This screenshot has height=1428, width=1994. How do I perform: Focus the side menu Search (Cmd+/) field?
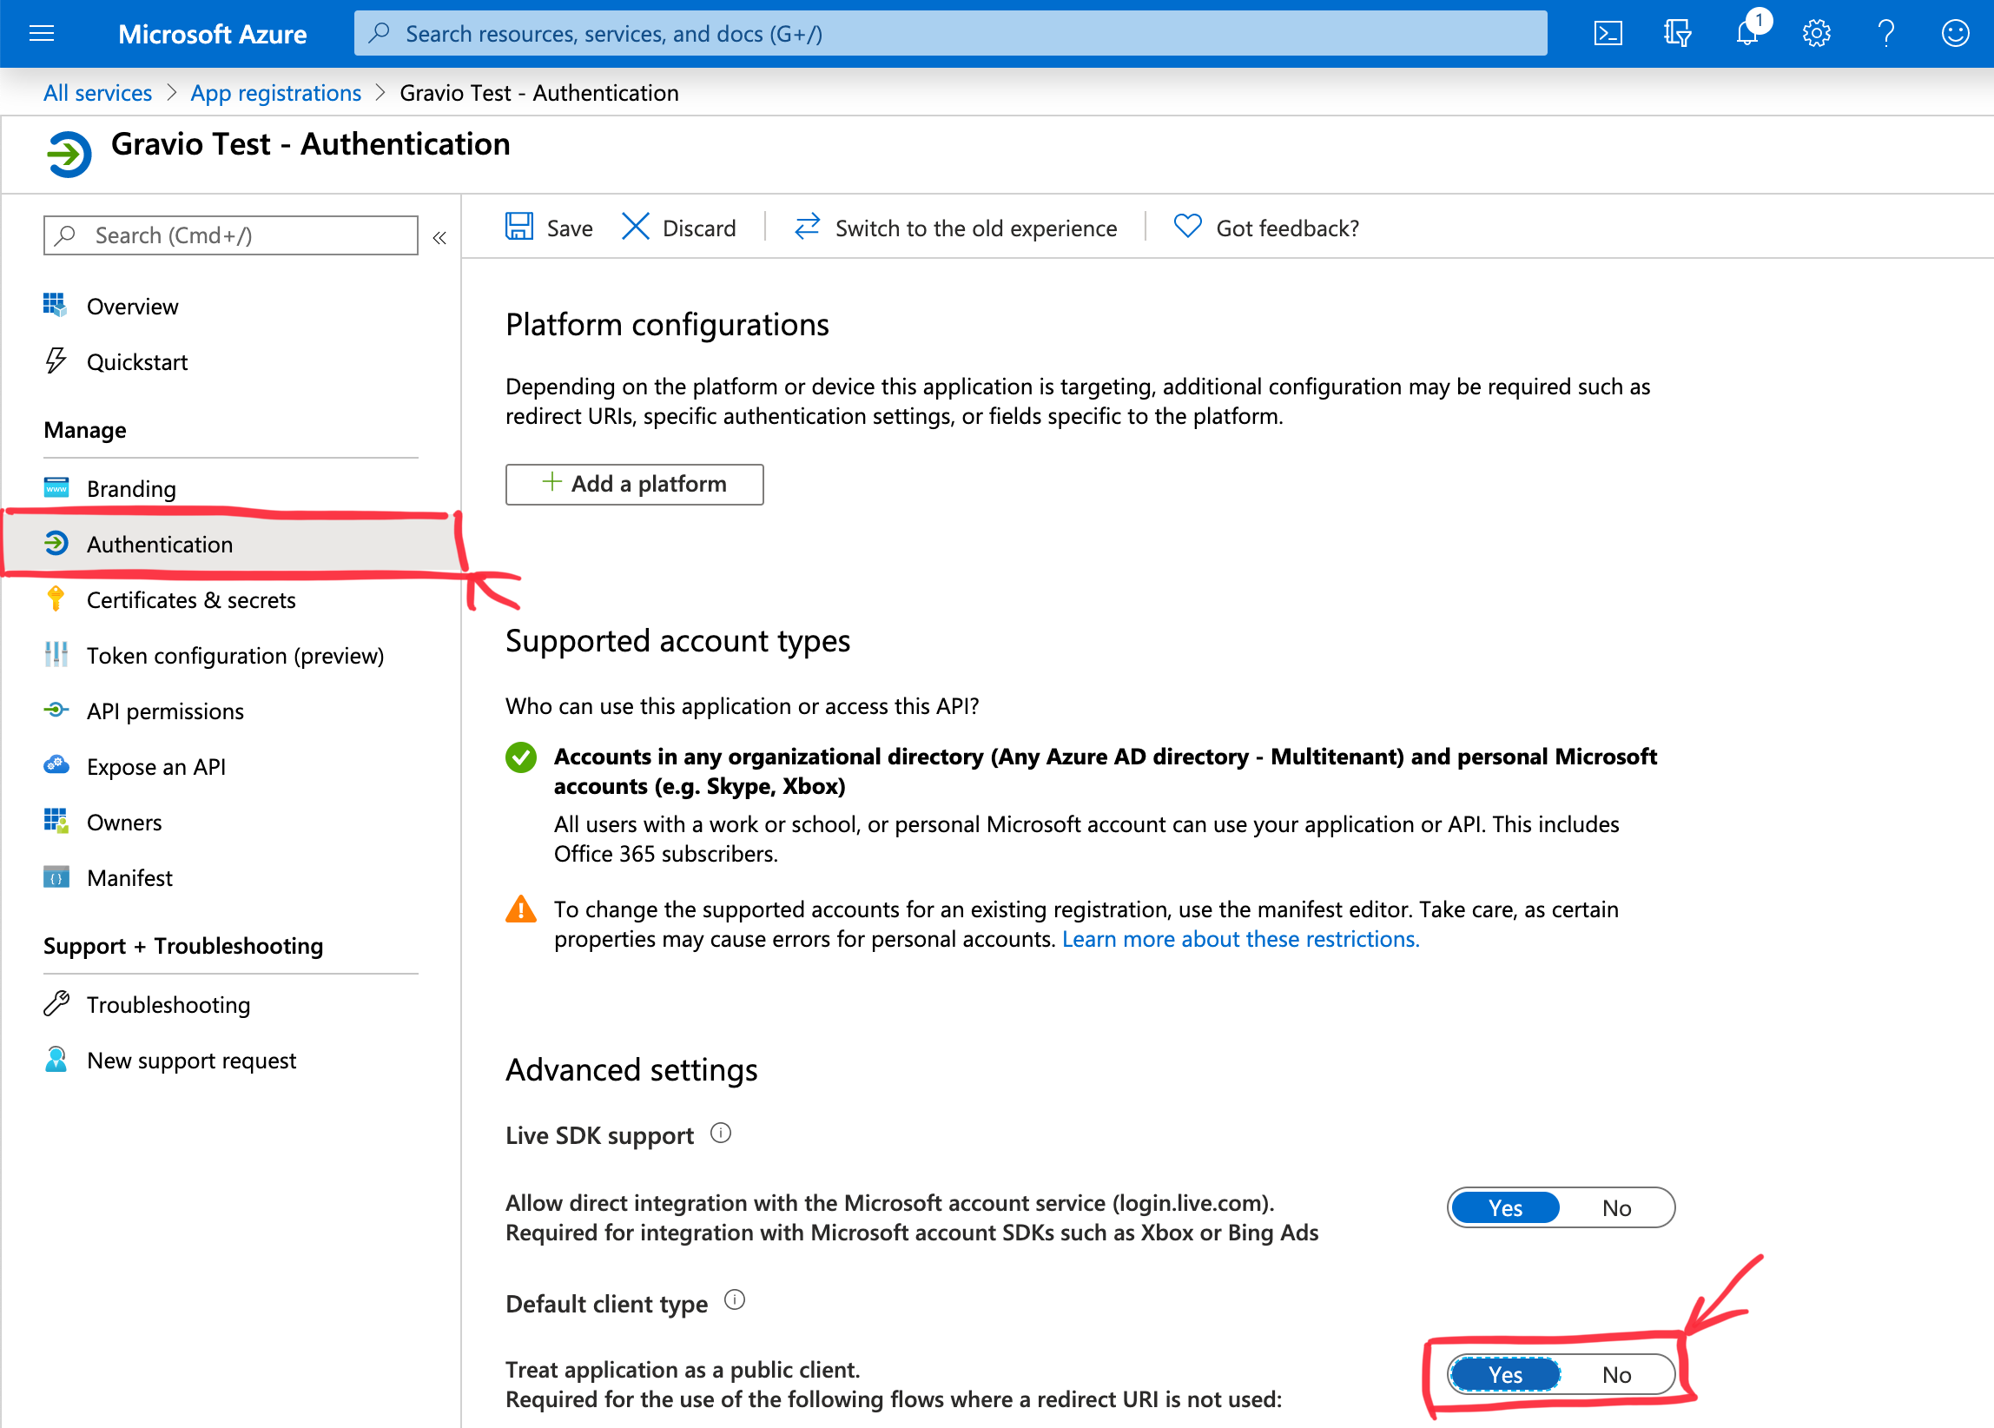230,235
